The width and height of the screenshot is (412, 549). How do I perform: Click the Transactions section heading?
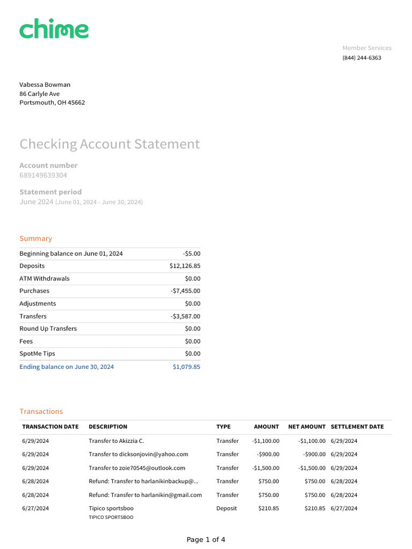(41, 412)
